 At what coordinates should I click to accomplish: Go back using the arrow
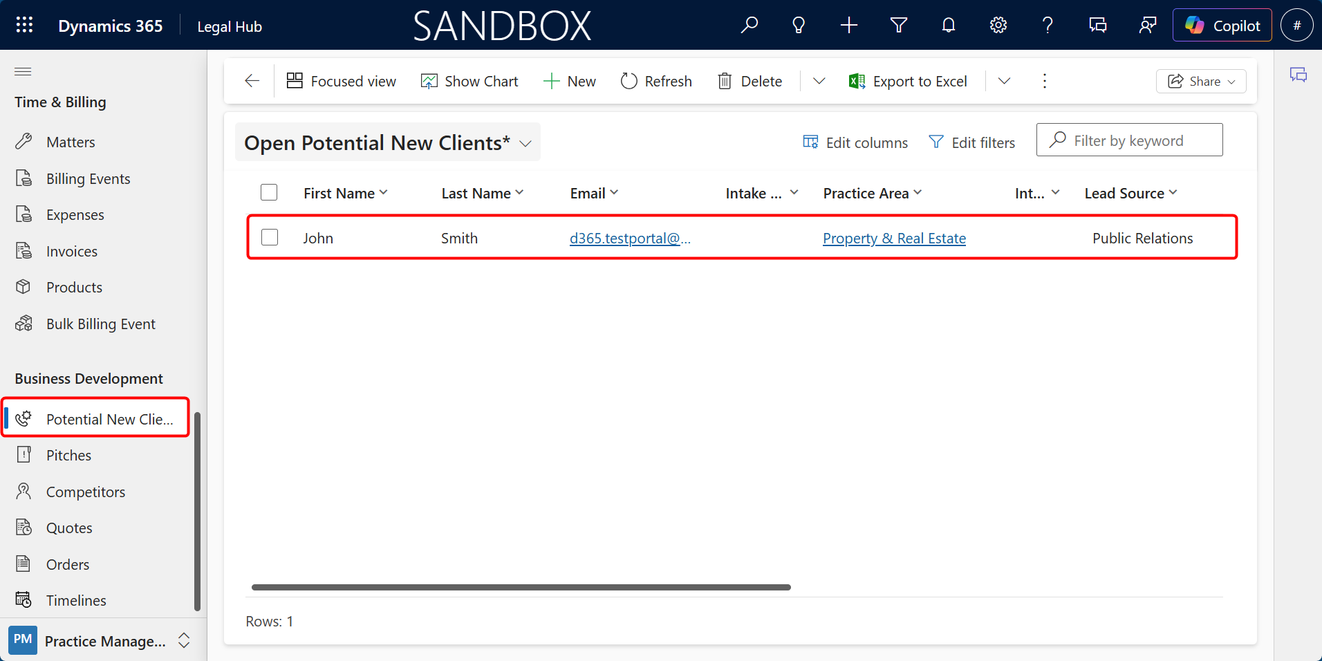click(252, 81)
